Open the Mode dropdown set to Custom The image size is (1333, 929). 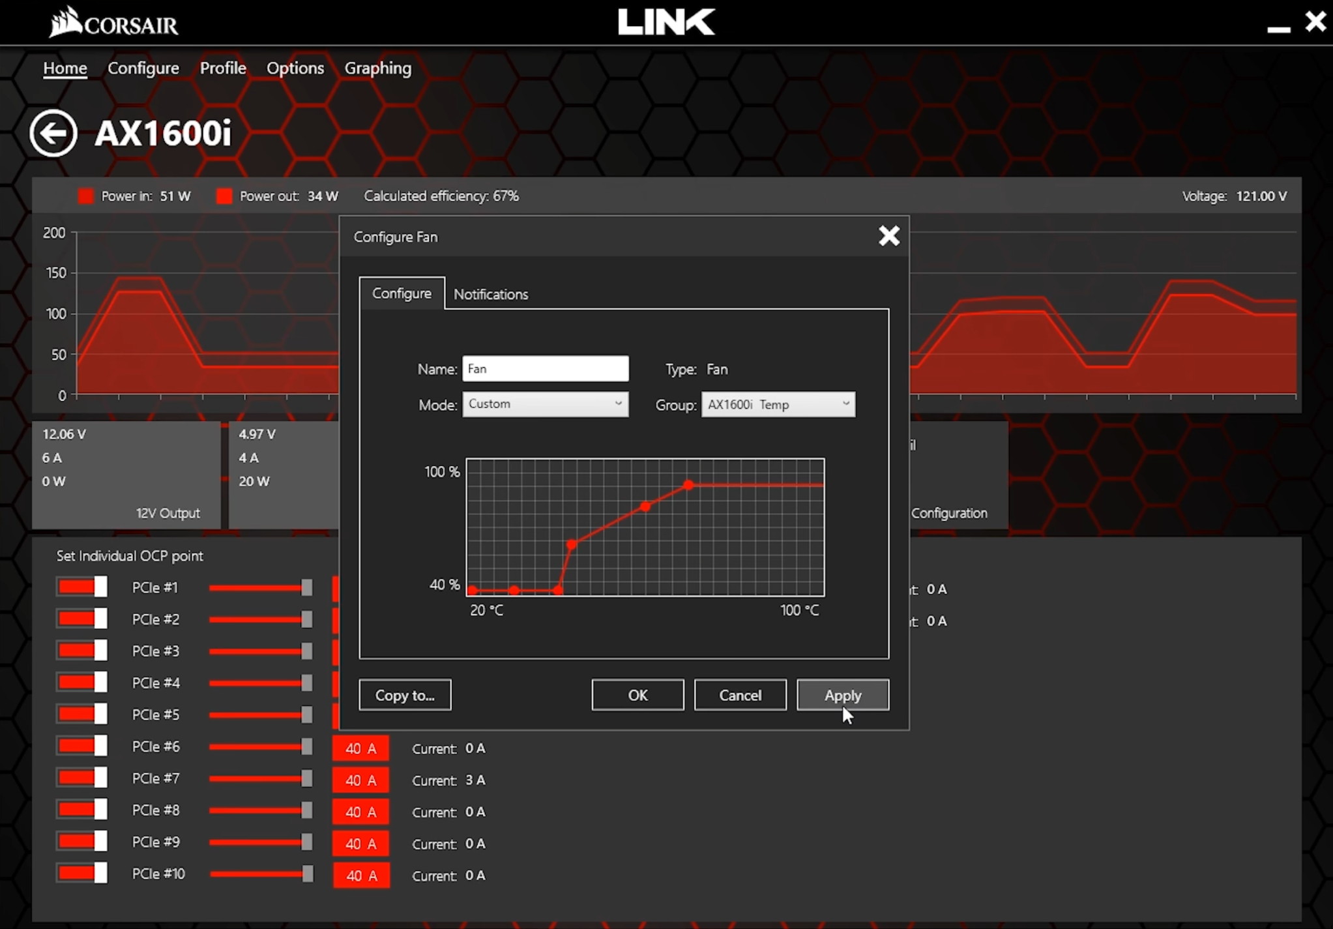coord(546,404)
